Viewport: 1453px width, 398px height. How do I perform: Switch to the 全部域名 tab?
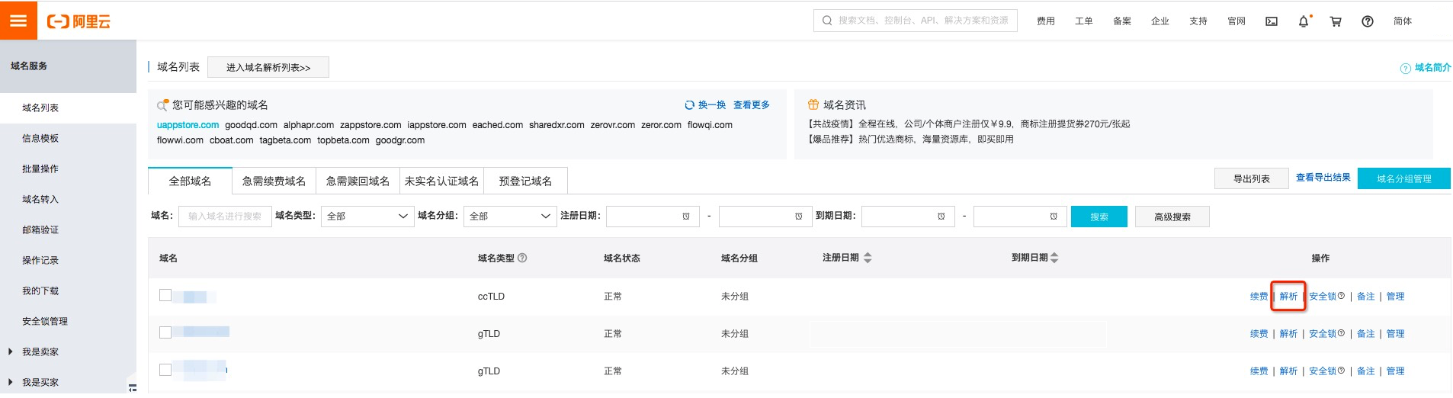coord(190,181)
